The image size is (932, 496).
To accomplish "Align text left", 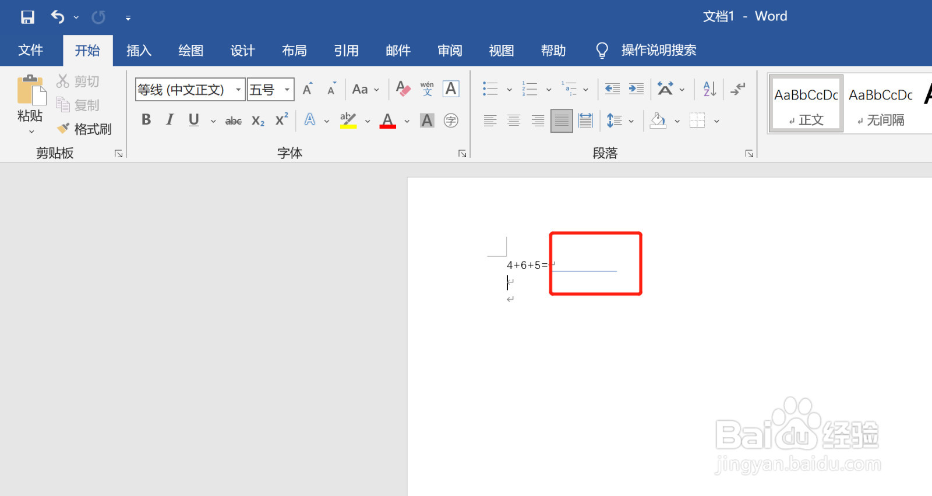I will coord(490,121).
